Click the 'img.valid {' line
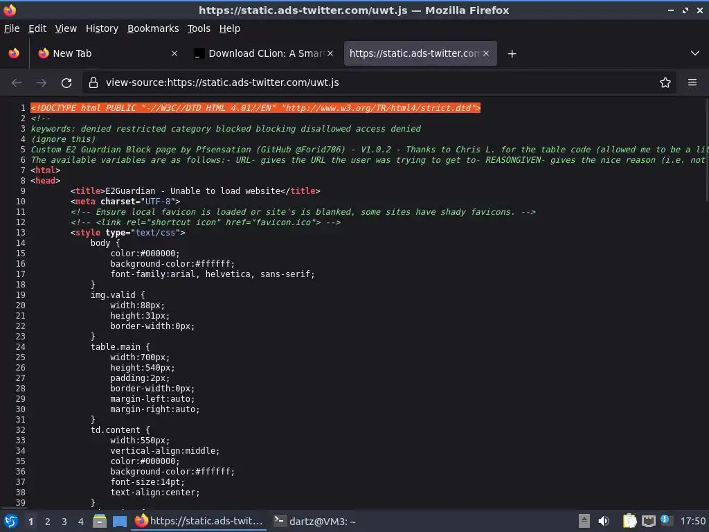Viewport: 709px width, 532px height. tap(118, 295)
